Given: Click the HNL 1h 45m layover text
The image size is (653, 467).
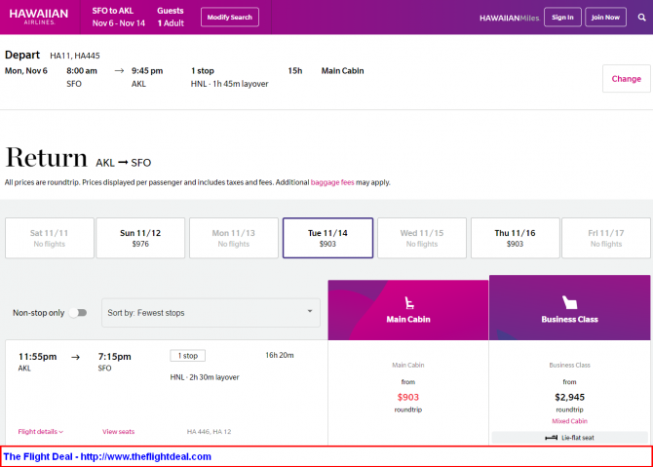Looking at the screenshot, I should coord(229,84).
